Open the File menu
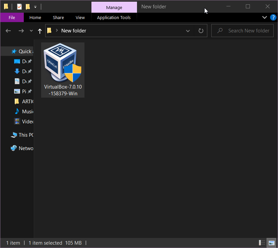 (12, 17)
